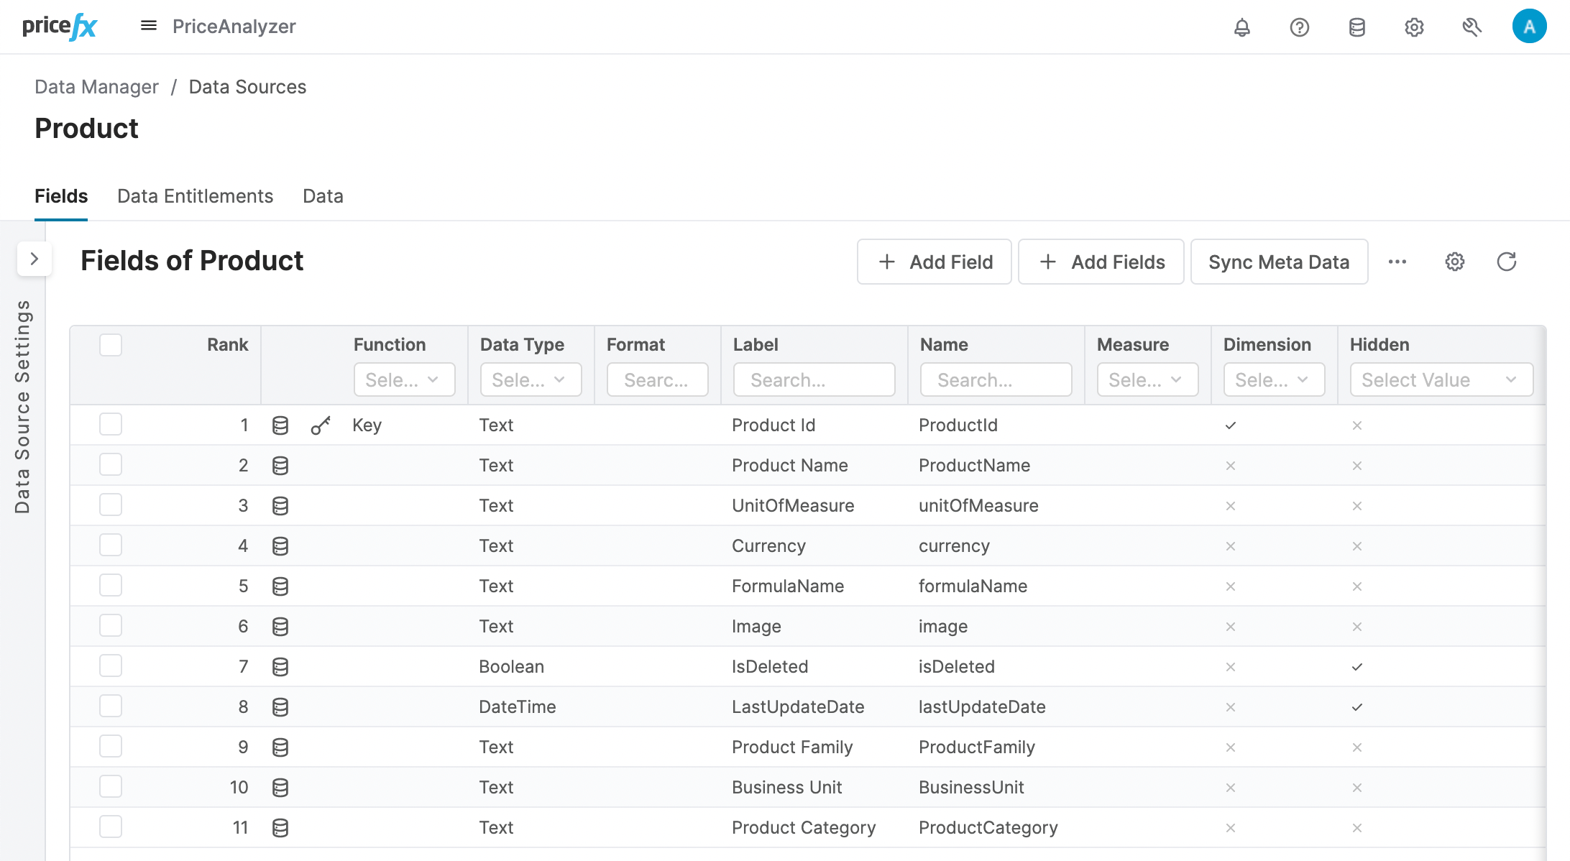Screen dimensions: 1570x861
Task: Switch to the Data Entitlements tab
Action: (x=195, y=196)
